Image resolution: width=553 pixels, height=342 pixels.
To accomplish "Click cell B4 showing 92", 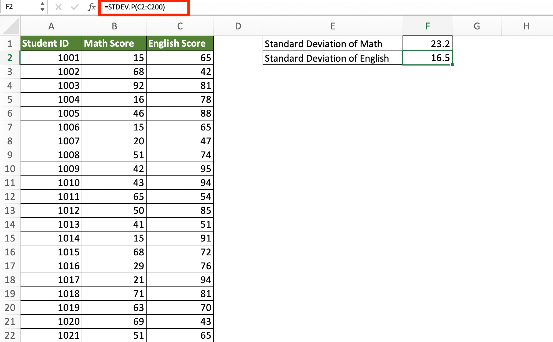I will [114, 85].
